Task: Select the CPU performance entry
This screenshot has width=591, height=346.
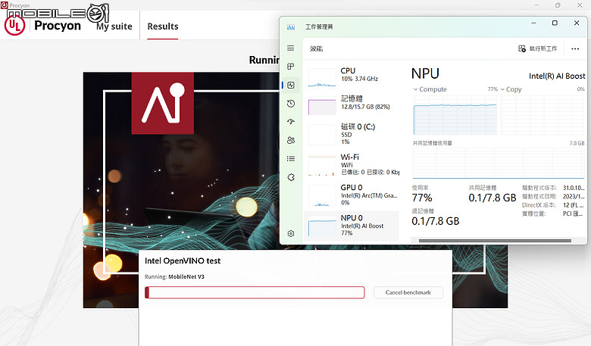Action: click(x=353, y=76)
